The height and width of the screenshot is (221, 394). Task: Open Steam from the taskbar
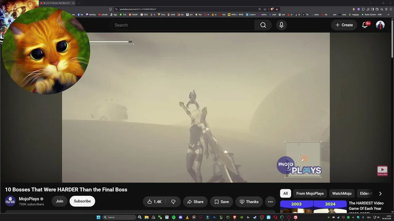[x=255, y=217]
